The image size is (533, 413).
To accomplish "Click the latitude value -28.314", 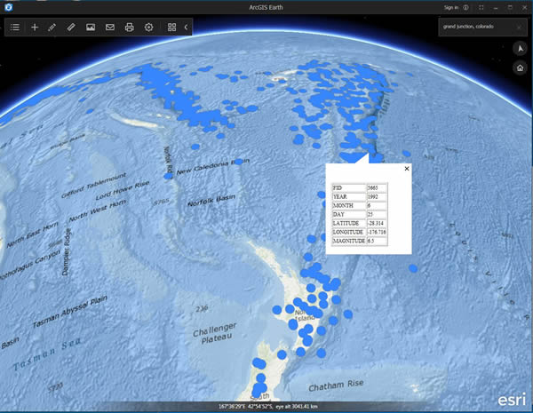I will click(377, 223).
